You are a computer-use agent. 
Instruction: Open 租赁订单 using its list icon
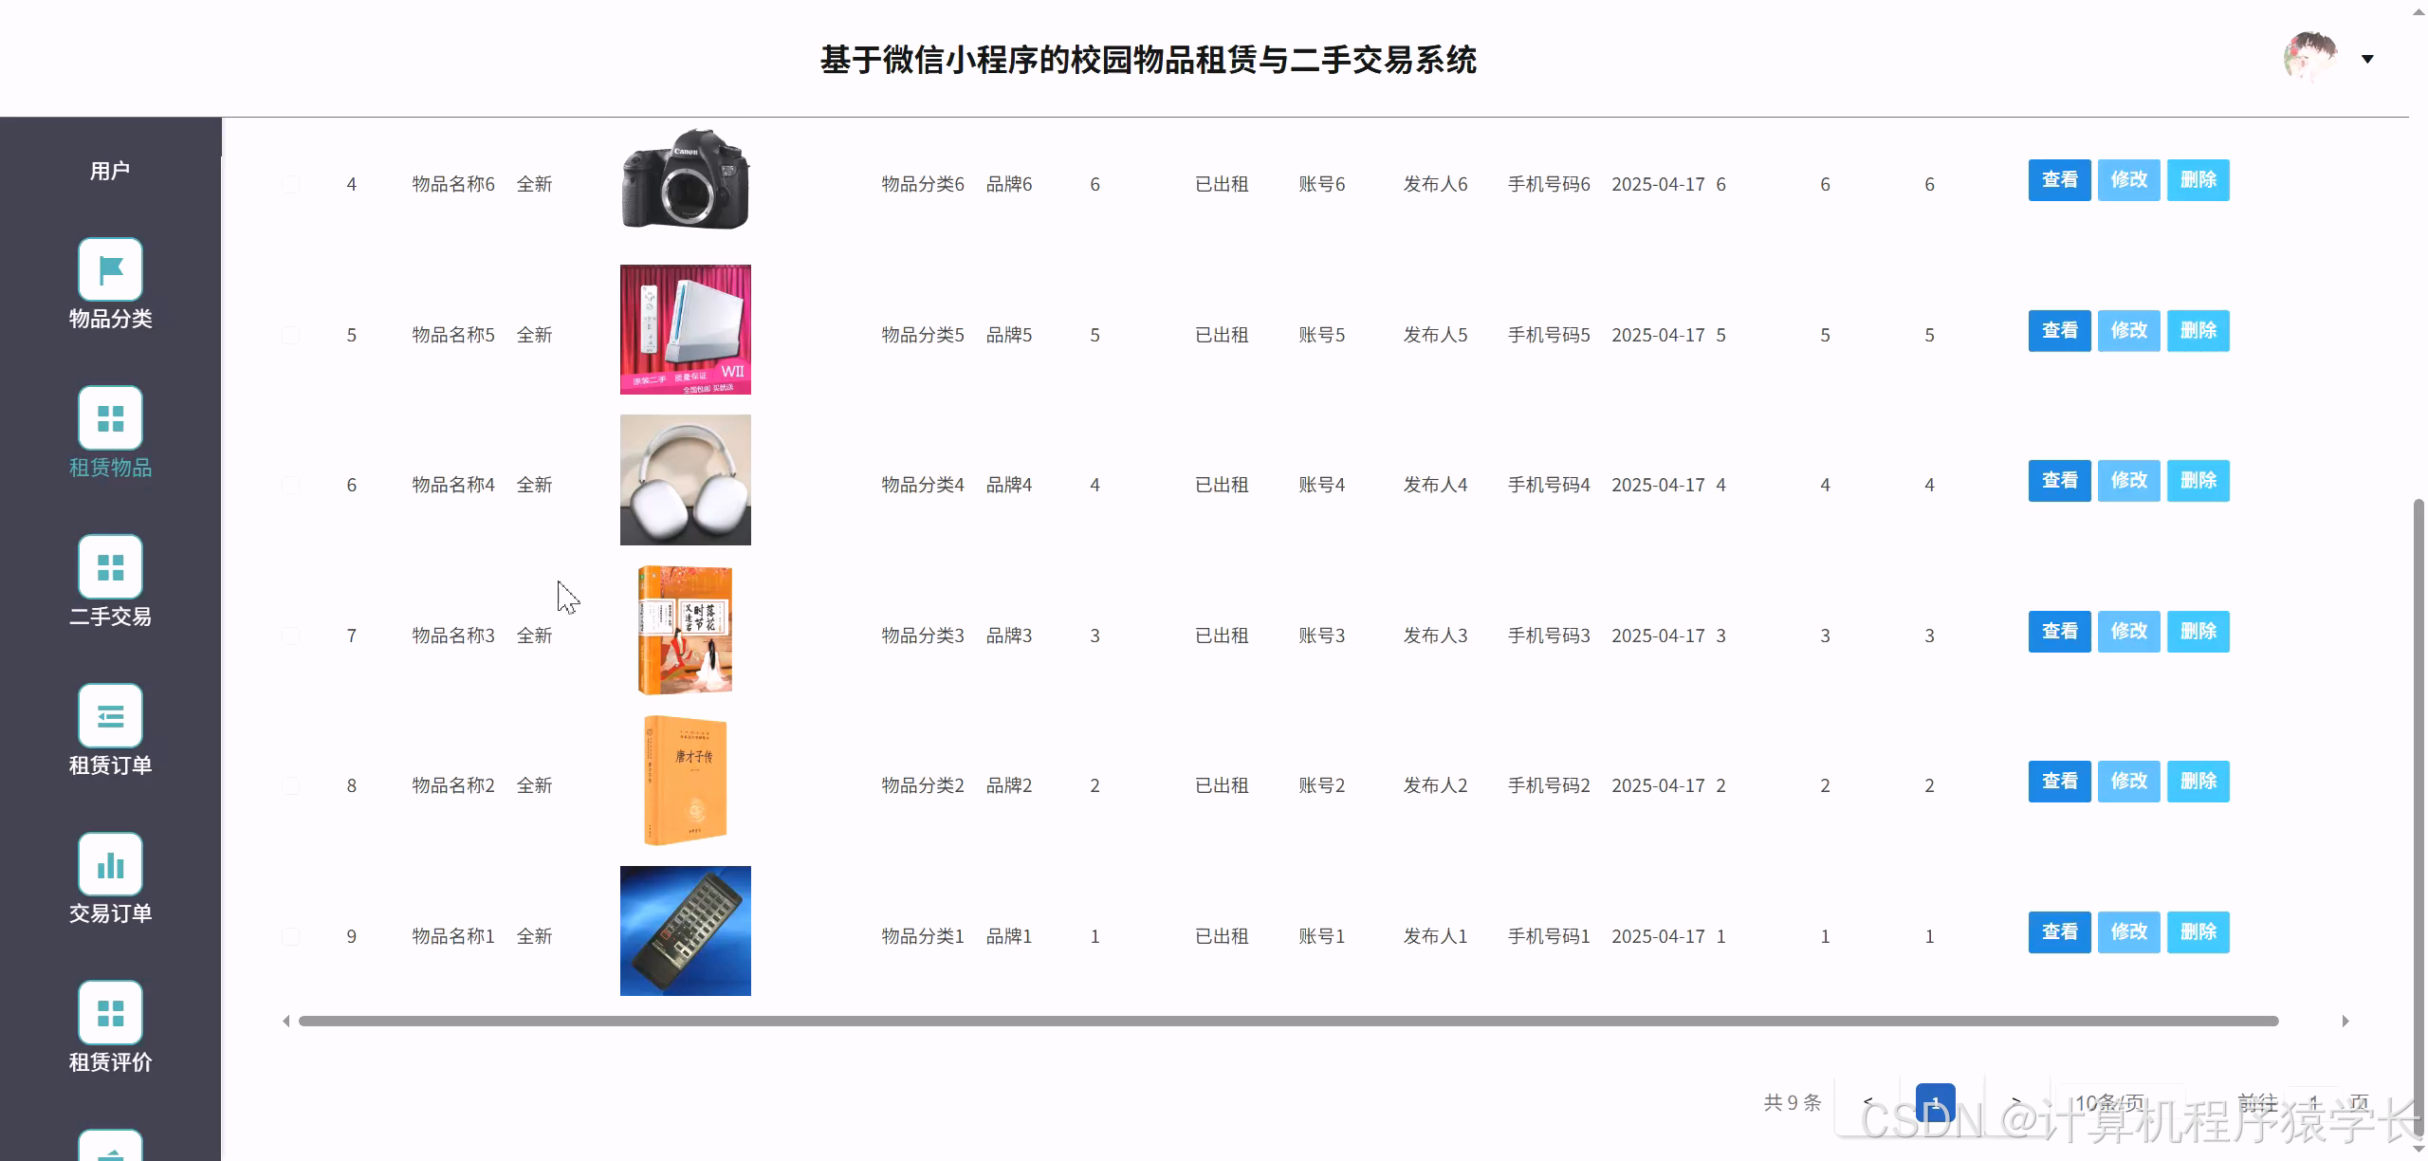110,714
